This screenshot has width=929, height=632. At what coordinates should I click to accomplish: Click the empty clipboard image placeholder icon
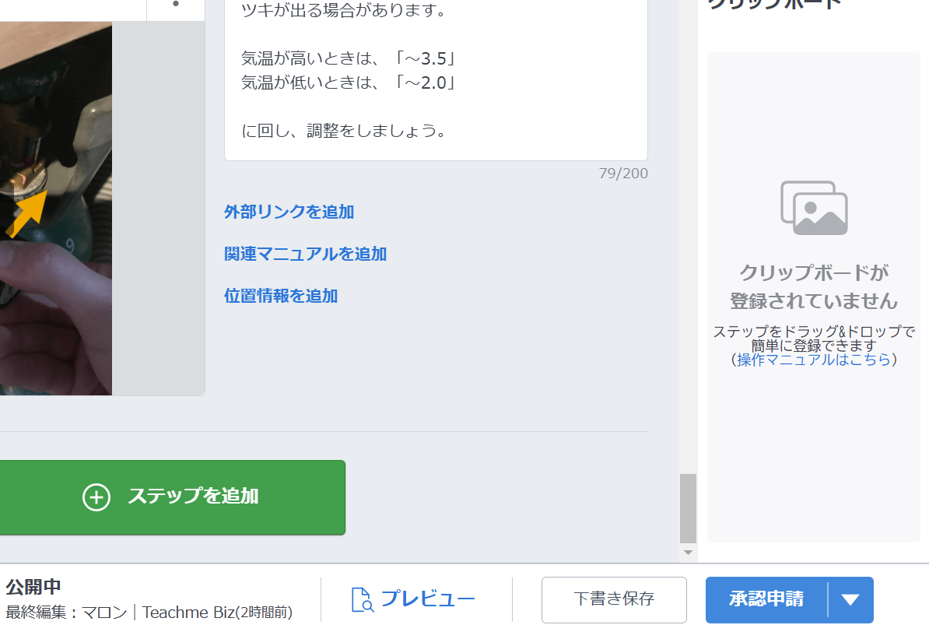coord(814,208)
